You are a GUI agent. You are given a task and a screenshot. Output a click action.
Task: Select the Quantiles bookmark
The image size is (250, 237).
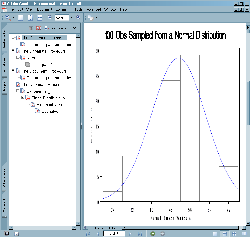click(50, 111)
